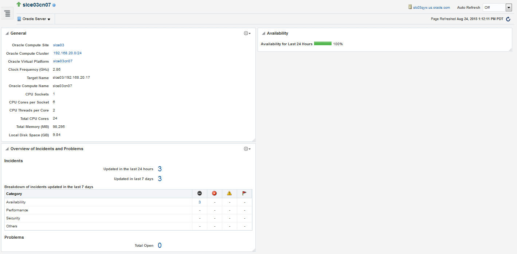Click the Oracle Server target icon
The height and width of the screenshot is (254, 517).
click(x=19, y=19)
